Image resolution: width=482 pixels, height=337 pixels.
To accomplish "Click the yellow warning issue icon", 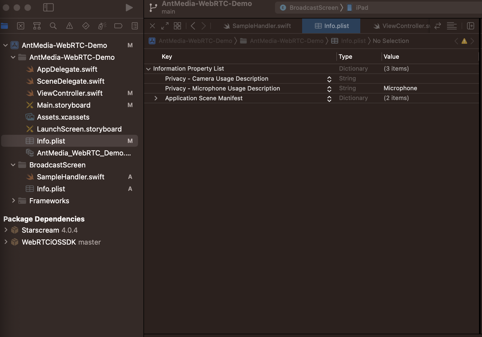I will click(464, 41).
